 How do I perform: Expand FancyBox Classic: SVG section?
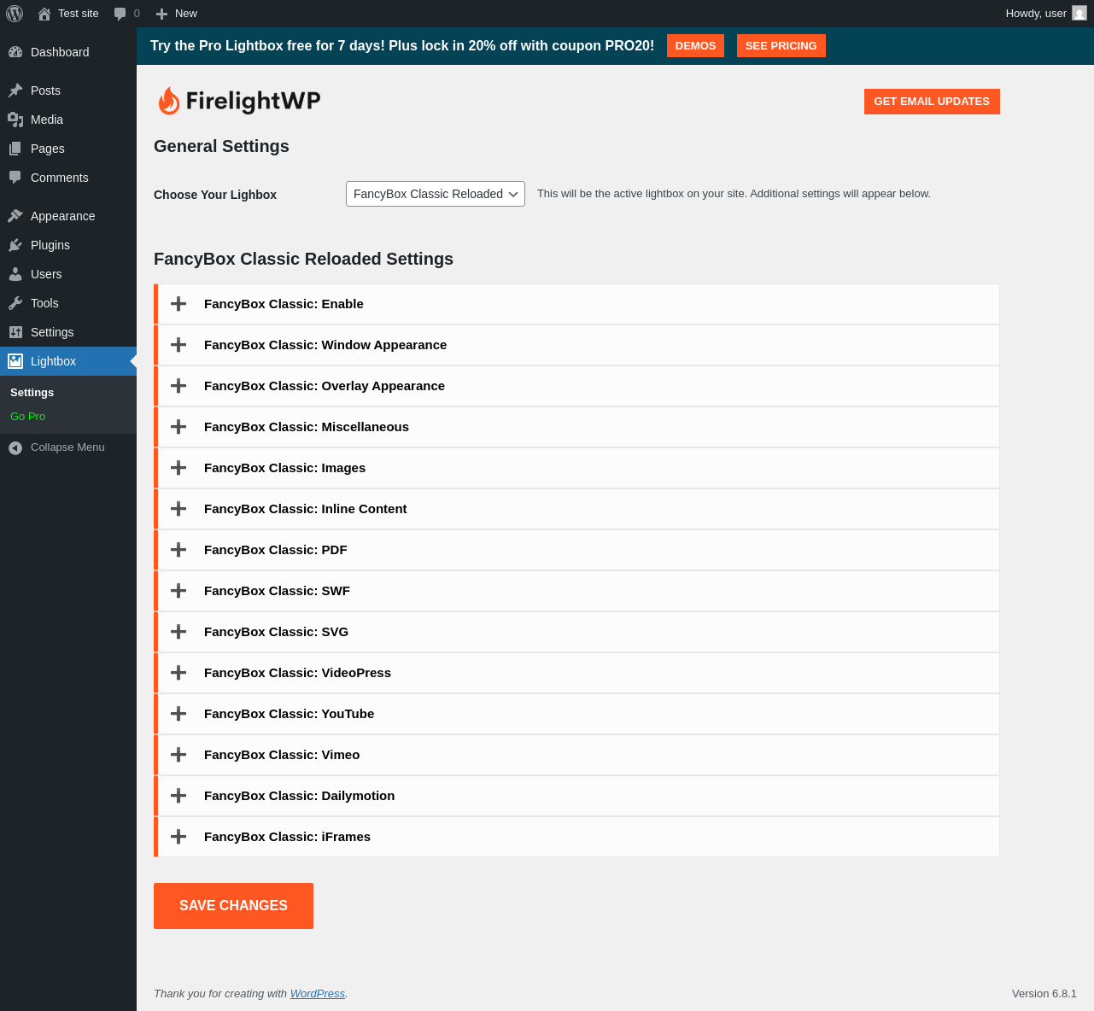(x=576, y=632)
